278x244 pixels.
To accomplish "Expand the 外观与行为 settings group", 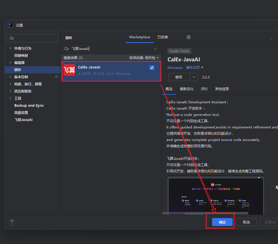I will point(11,48).
